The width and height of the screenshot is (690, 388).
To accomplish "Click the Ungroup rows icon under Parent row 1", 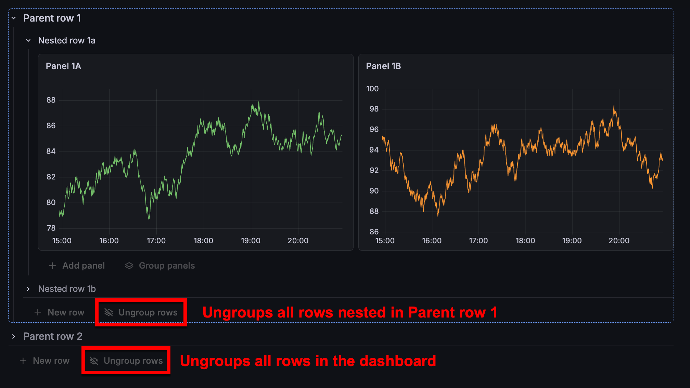I will (x=109, y=312).
